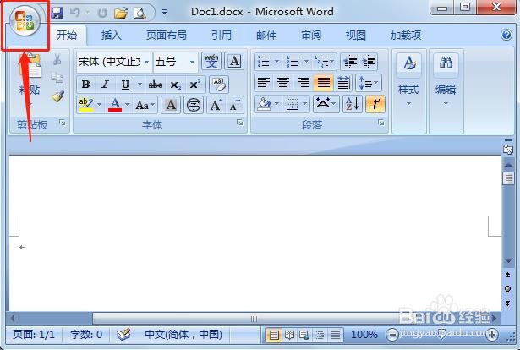This screenshot has height=350, width=520.
Task: Apply numbered list
Action: (x=293, y=62)
